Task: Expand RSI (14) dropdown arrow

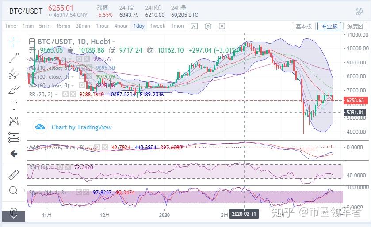Action: [x=51, y=167]
